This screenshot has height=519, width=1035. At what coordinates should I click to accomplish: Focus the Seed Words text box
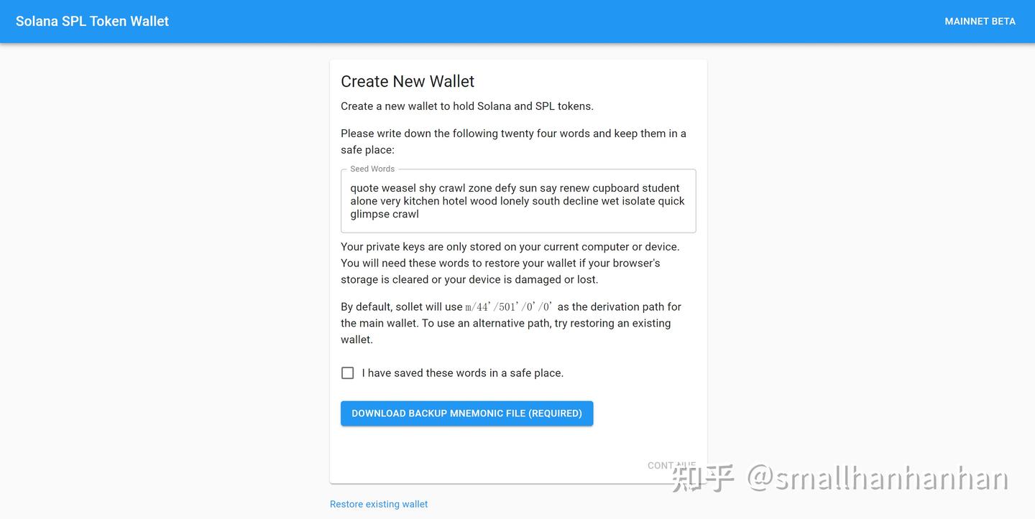pos(518,201)
